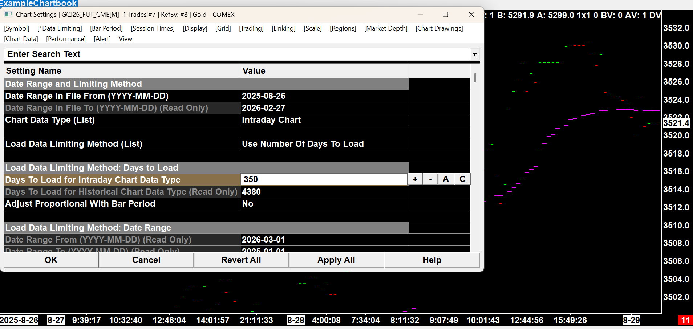Viewport: 693px width, 329px height.
Task: Apply all settings with Apply All
Action: click(336, 260)
